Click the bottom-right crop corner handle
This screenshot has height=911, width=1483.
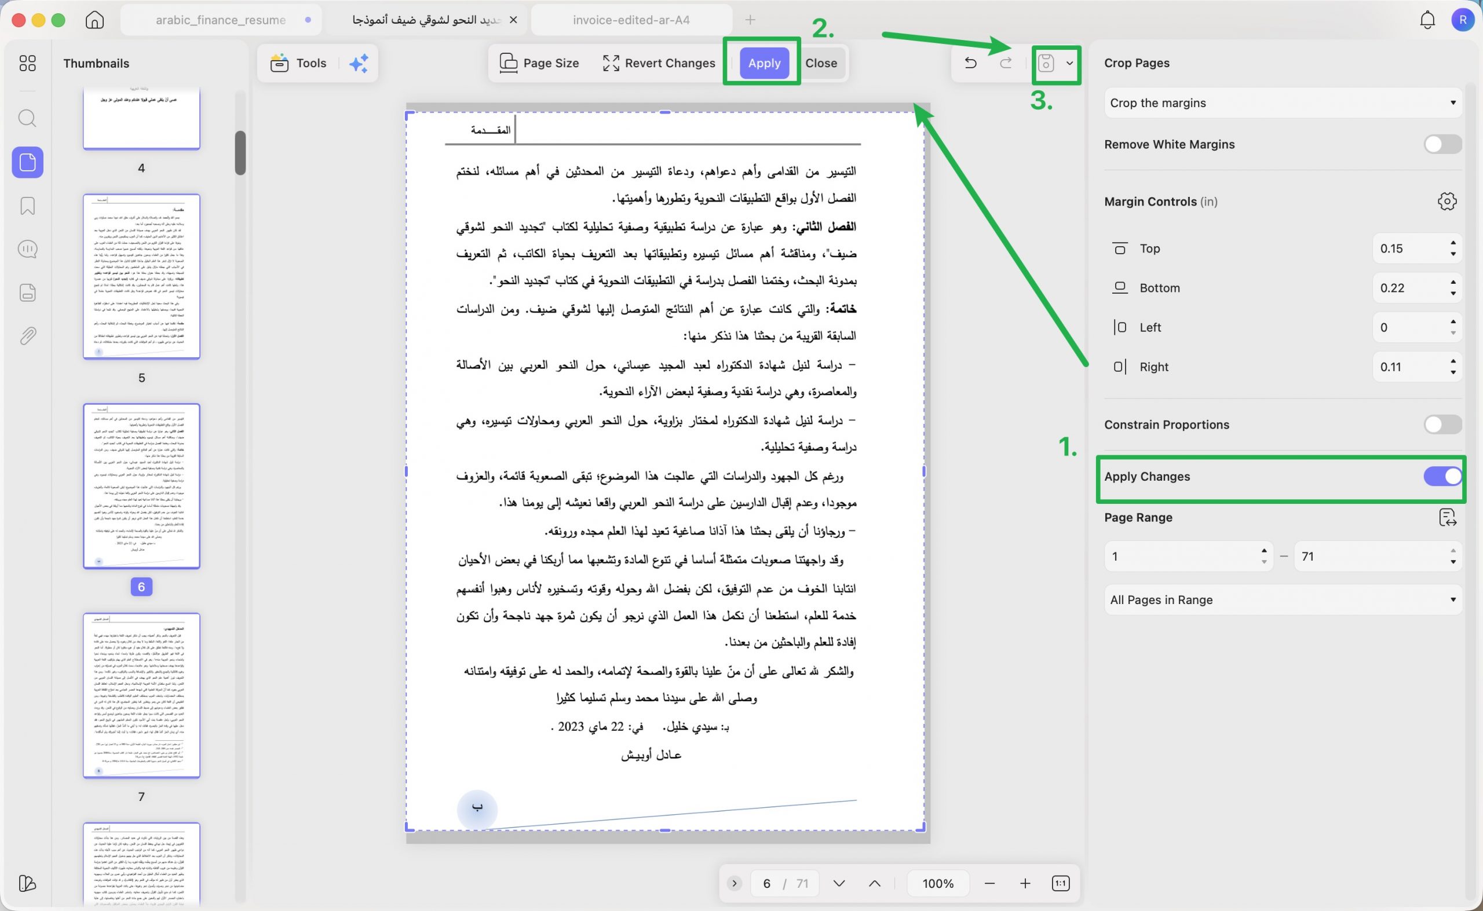[921, 828]
